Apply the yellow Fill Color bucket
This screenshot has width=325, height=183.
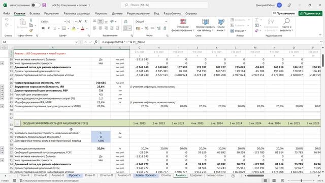click(74, 28)
